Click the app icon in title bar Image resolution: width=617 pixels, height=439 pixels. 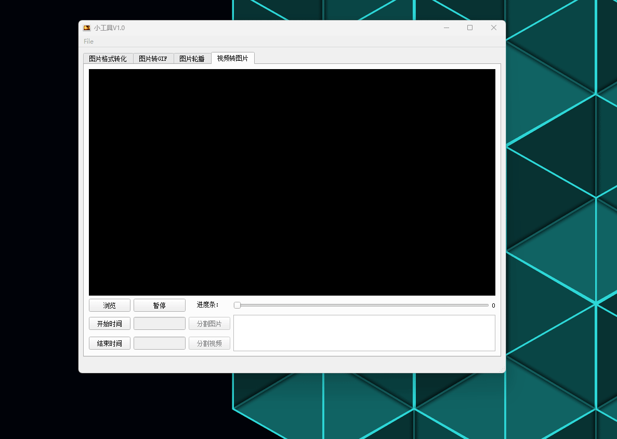87,28
